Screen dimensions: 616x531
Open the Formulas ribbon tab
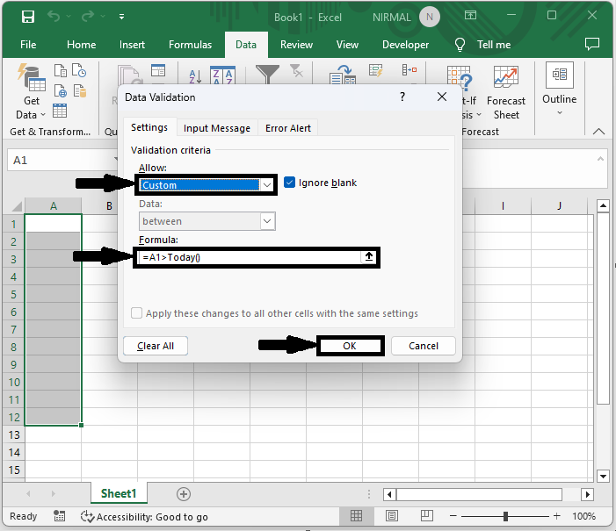(190, 45)
